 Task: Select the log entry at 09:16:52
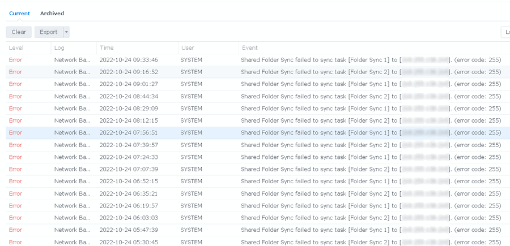coord(129,72)
